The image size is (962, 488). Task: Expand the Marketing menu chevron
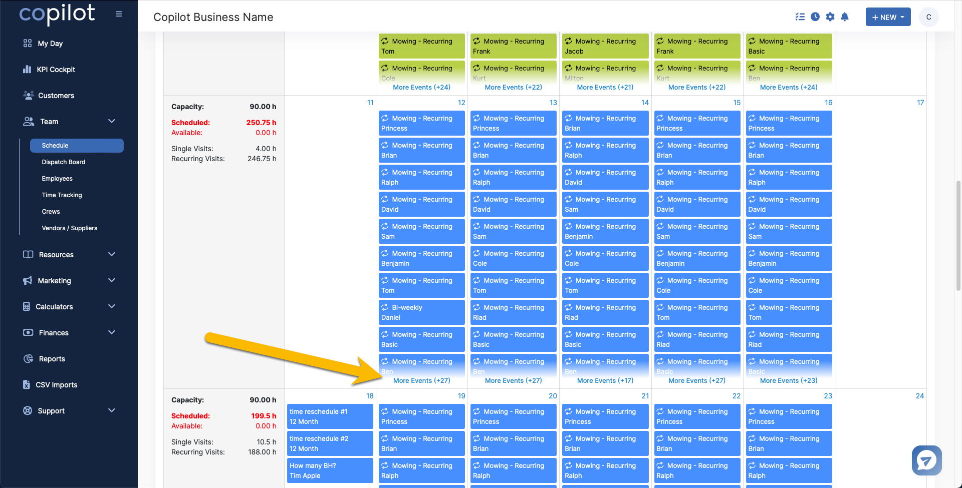pos(112,281)
